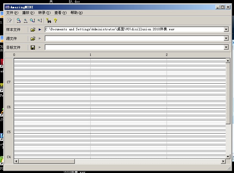Click the C5 pitch label
The width and height of the screenshot is (234, 173).
pyautogui.click(x=9, y=132)
